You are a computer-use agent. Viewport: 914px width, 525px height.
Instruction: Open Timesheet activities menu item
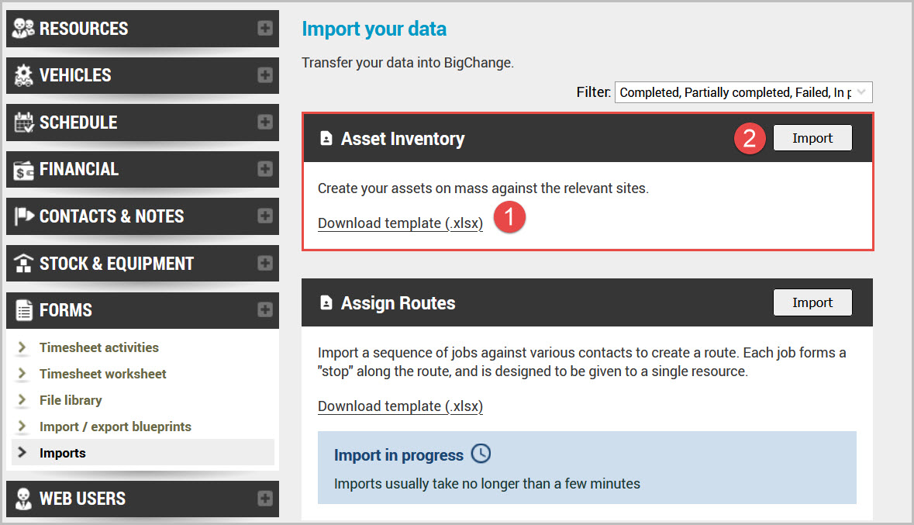point(98,347)
